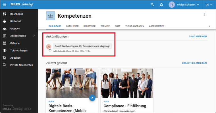Open Bibliothek from sidebar icon
This screenshot has height=113, width=216.
point(5,21)
